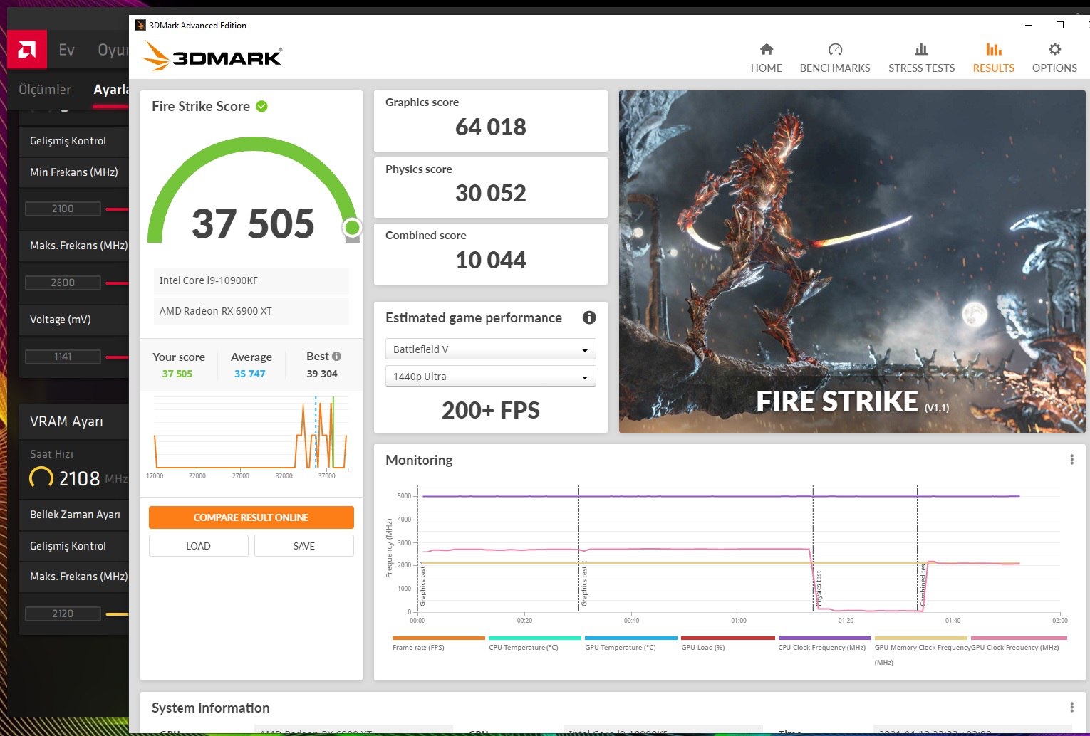Click VRAM Maks. Frekans yellow slider

pyautogui.click(x=117, y=614)
